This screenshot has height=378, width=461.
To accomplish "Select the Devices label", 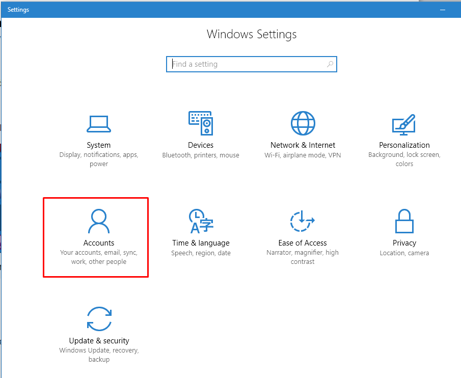I will 201,145.
